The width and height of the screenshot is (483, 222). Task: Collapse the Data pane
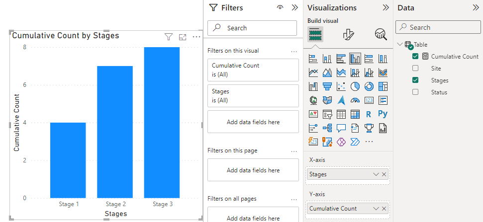[x=476, y=7]
